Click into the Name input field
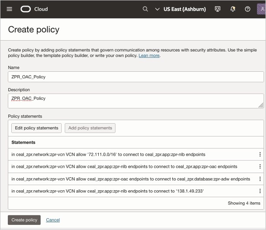Viewport: 266px width, 230px height. 136,77
